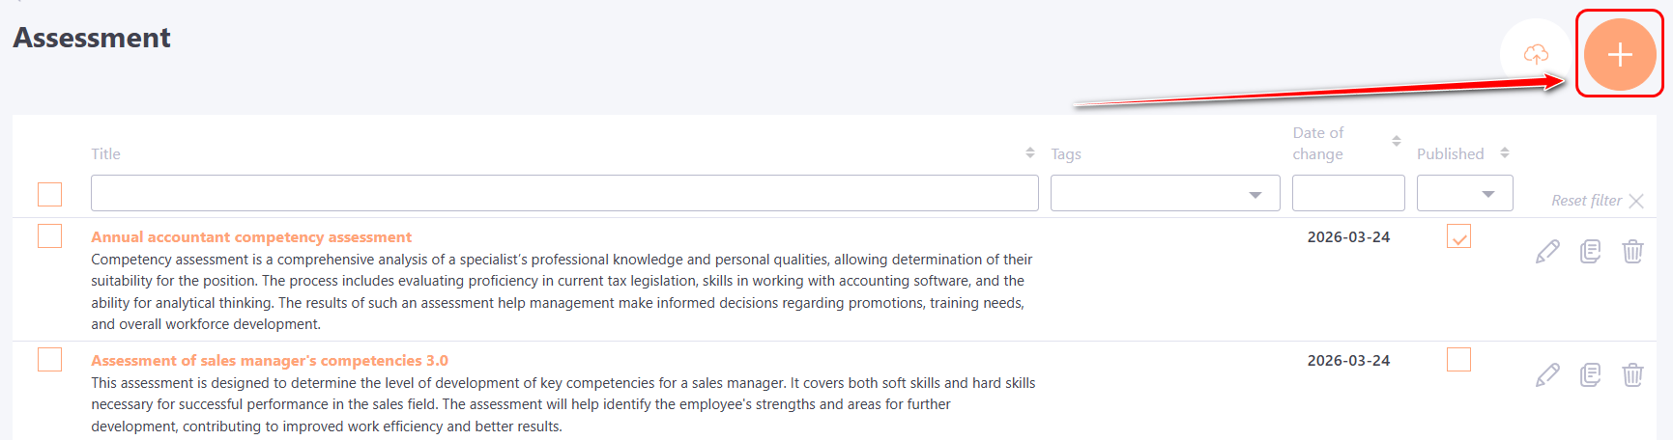Open Annual accountant competency assessment link
Screen dimensions: 1673x440
point(251,237)
